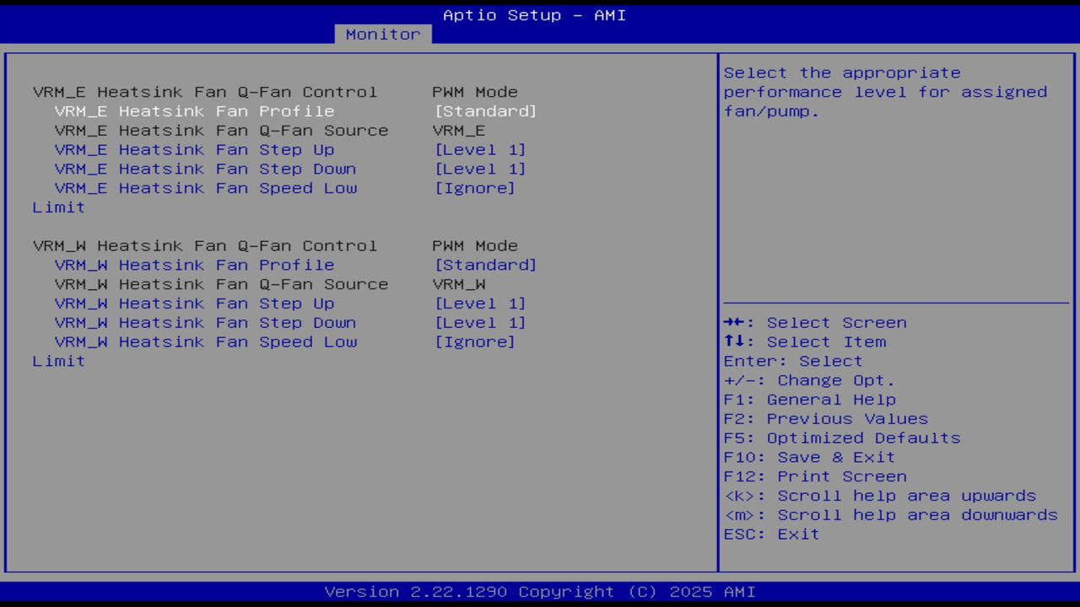Click the [Ignore] value for VRM_W low limit
1080x607 pixels.
(475, 341)
